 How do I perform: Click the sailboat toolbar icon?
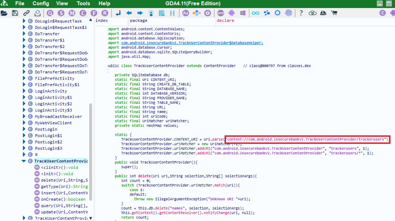click(323, 13)
